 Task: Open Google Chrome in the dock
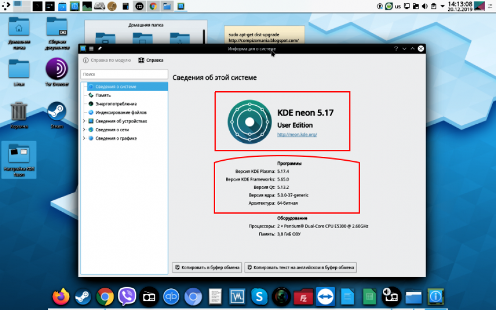(105, 297)
